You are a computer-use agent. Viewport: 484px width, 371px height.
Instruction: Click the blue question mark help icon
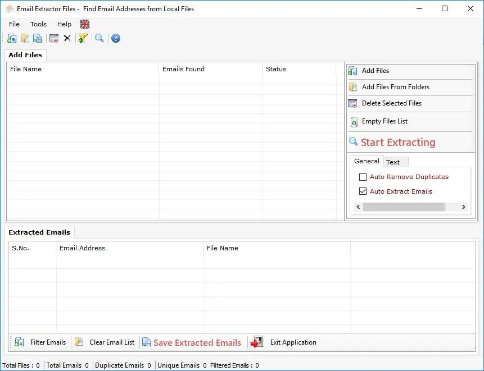pyautogui.click(x=116, y=39)
